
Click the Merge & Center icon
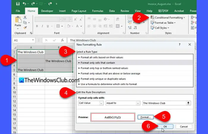coord(118,26)
